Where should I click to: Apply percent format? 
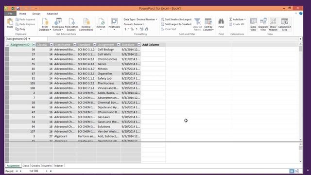[132, 29]
